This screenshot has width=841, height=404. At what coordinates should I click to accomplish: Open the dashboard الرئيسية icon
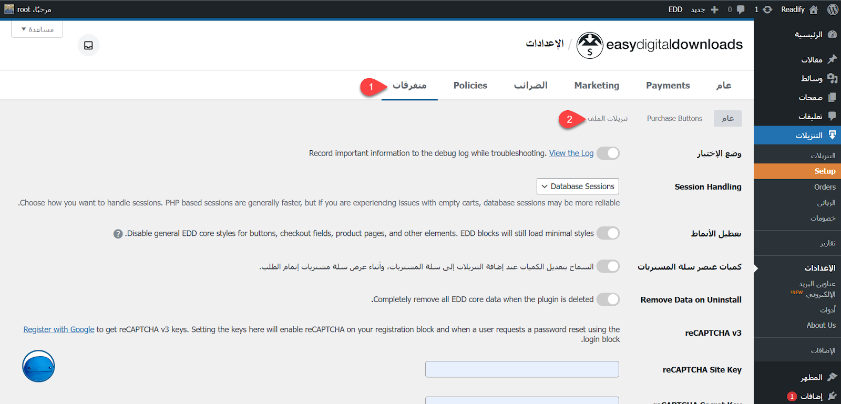832,34
